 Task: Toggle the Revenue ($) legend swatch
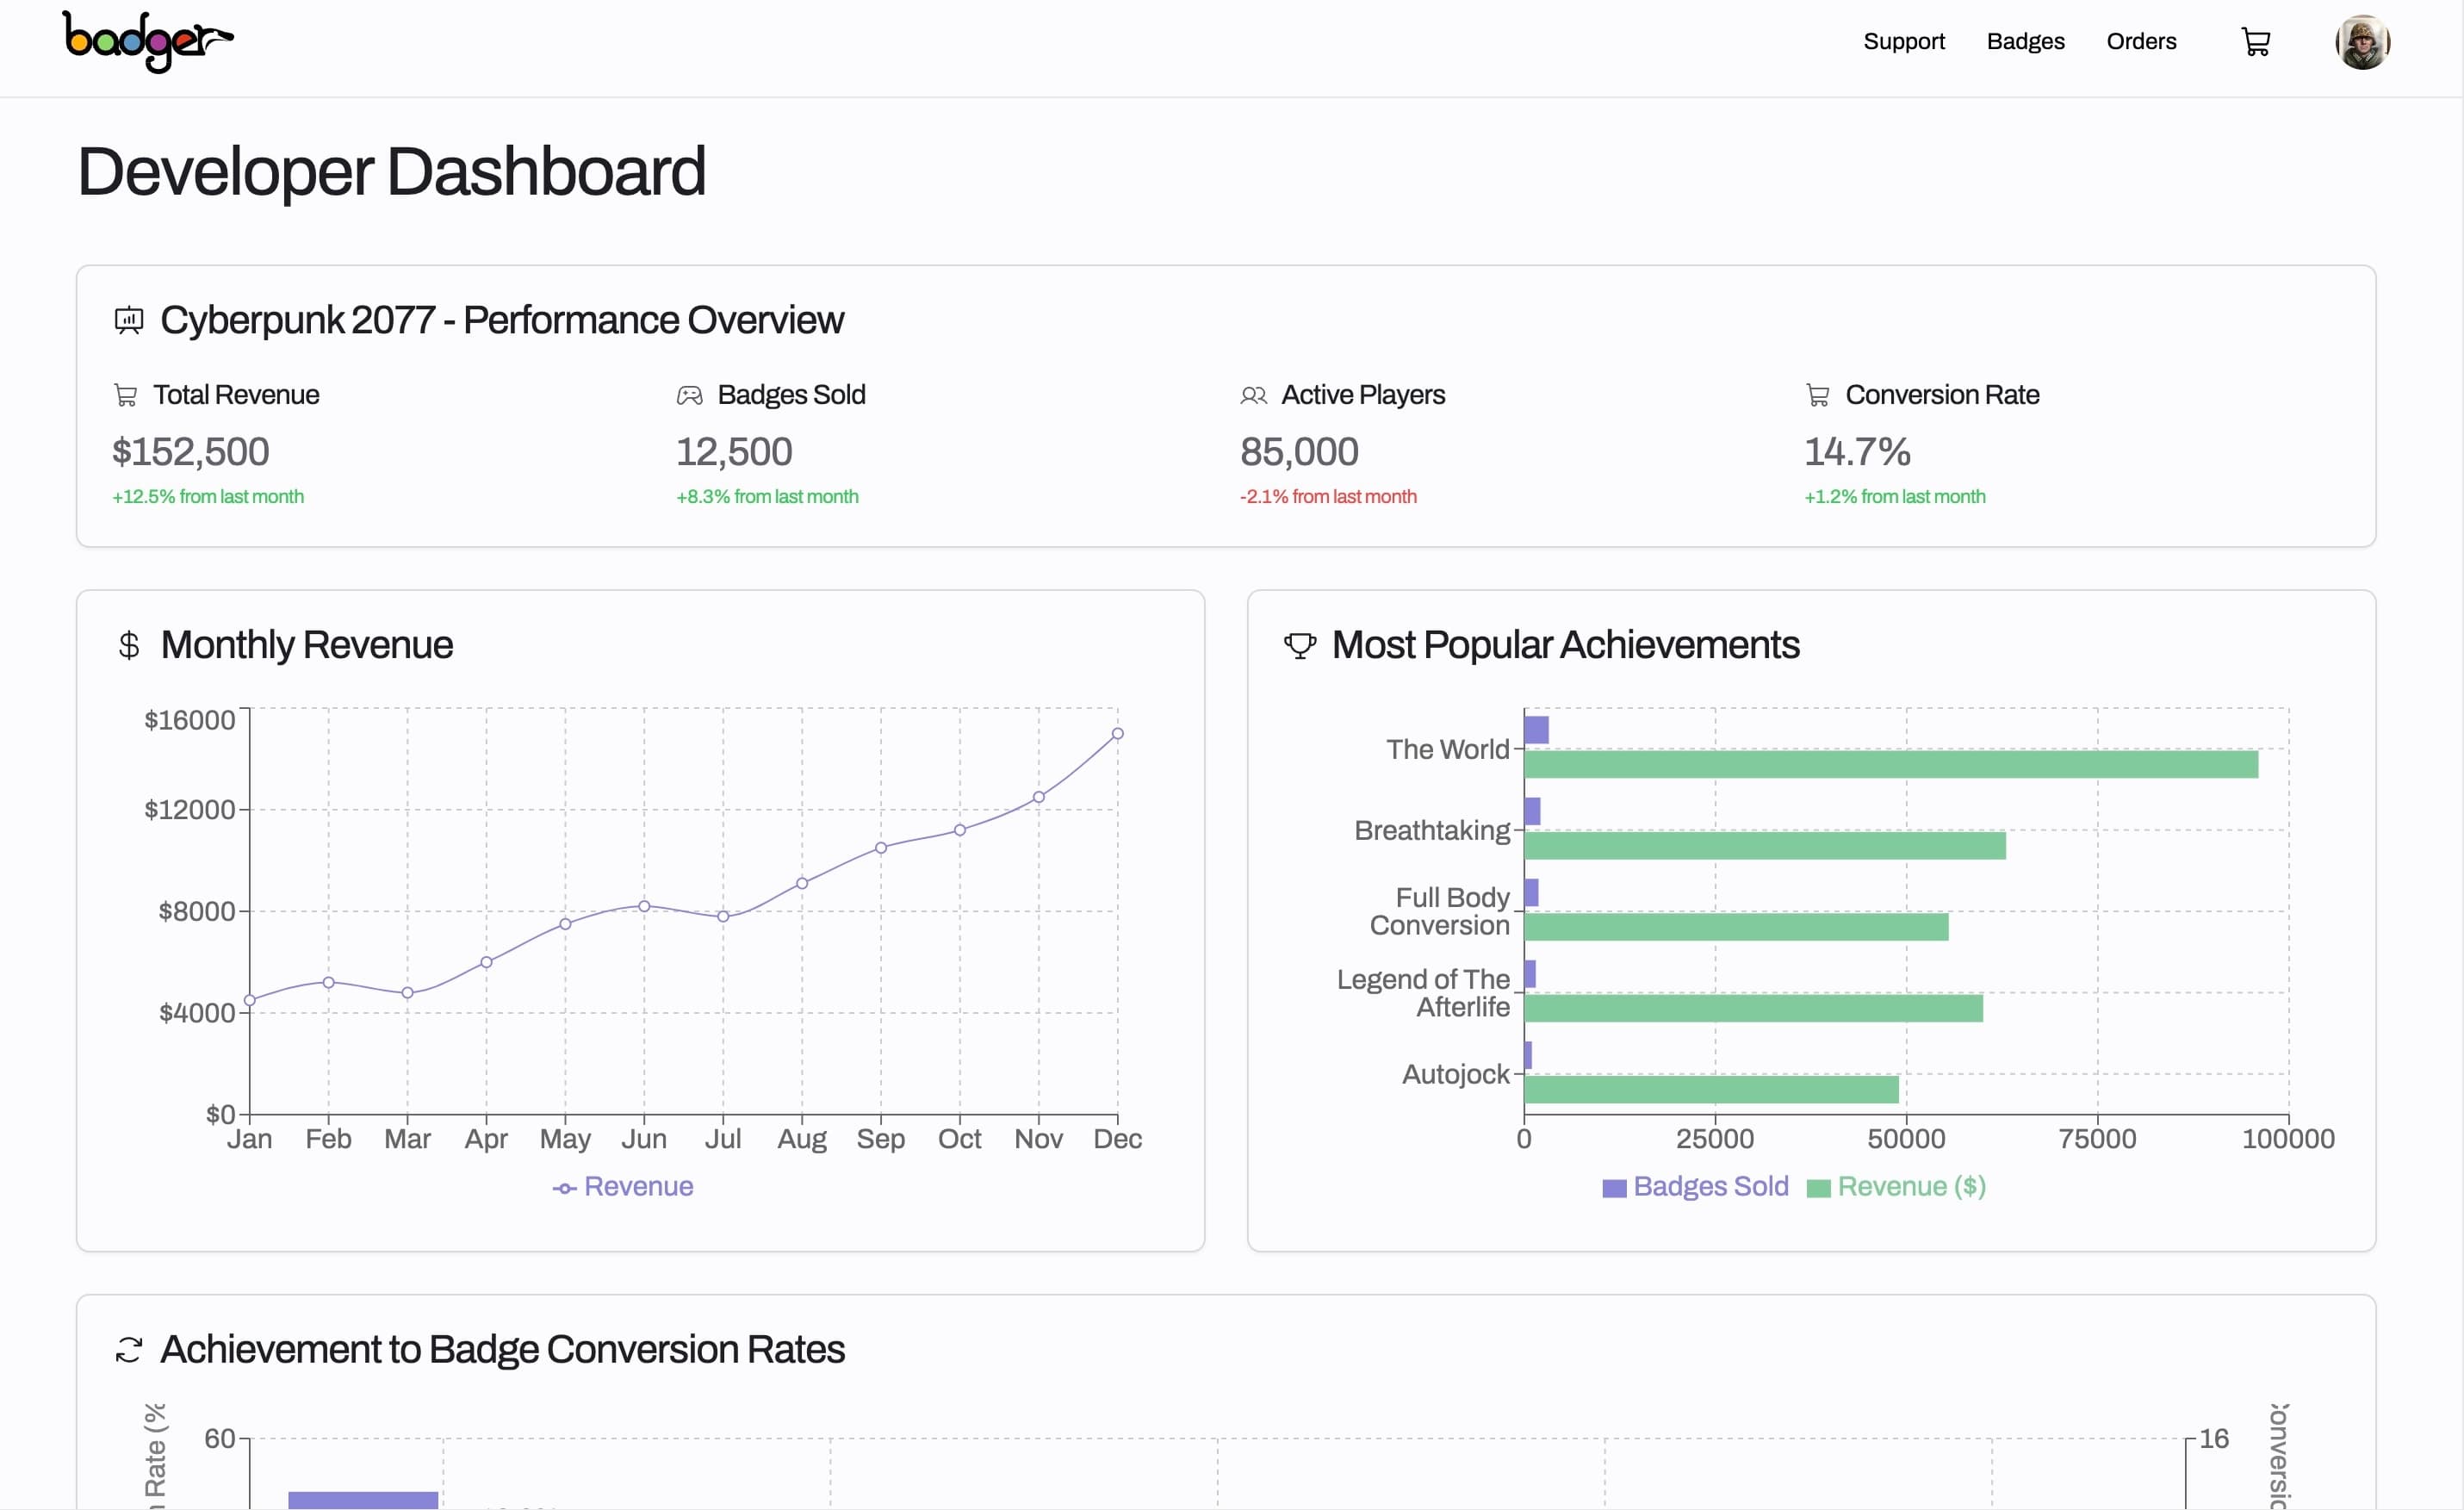1819,1188
